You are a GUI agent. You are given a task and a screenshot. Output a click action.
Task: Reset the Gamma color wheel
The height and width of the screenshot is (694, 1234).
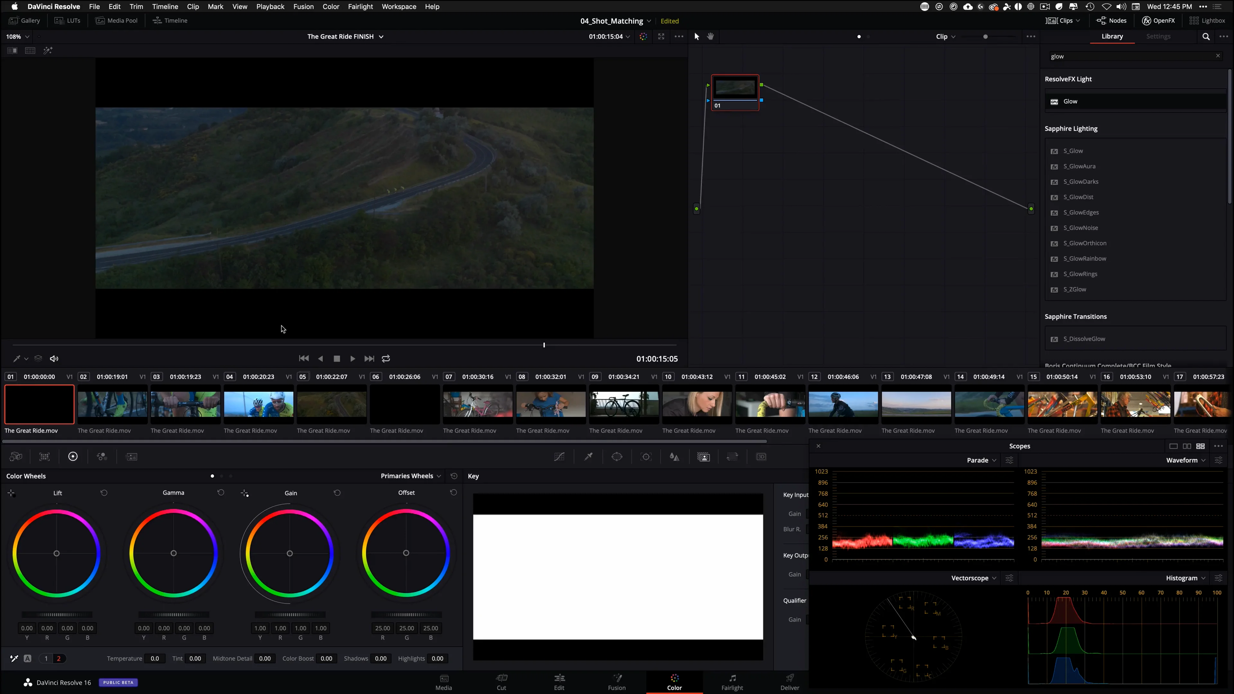(x=221, y=492)
